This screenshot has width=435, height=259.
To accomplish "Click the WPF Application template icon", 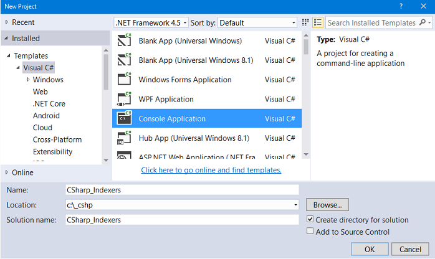I will coord(124,99).
